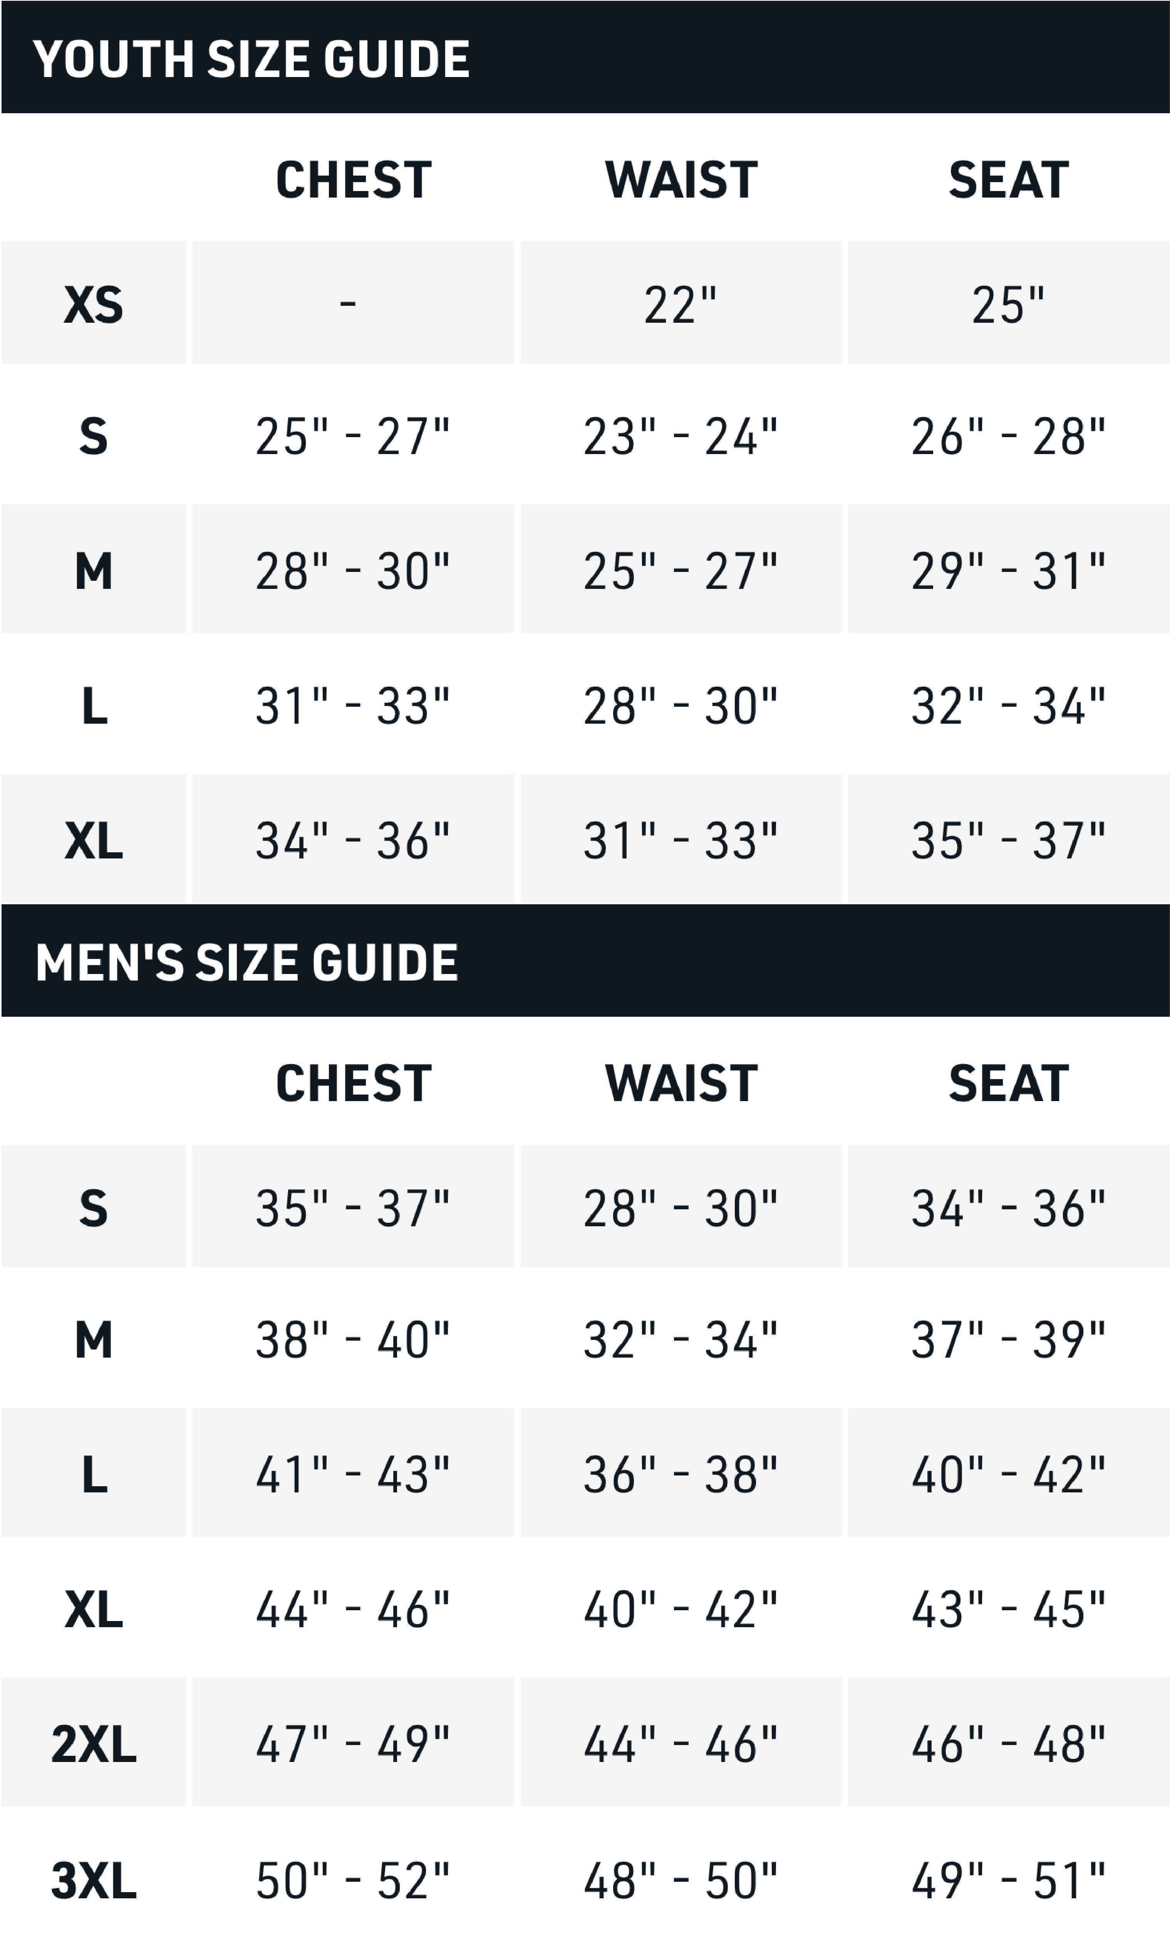
Task: Select the Men's 3XL chest cell 50" - 52"
Action: point(353,1881)
